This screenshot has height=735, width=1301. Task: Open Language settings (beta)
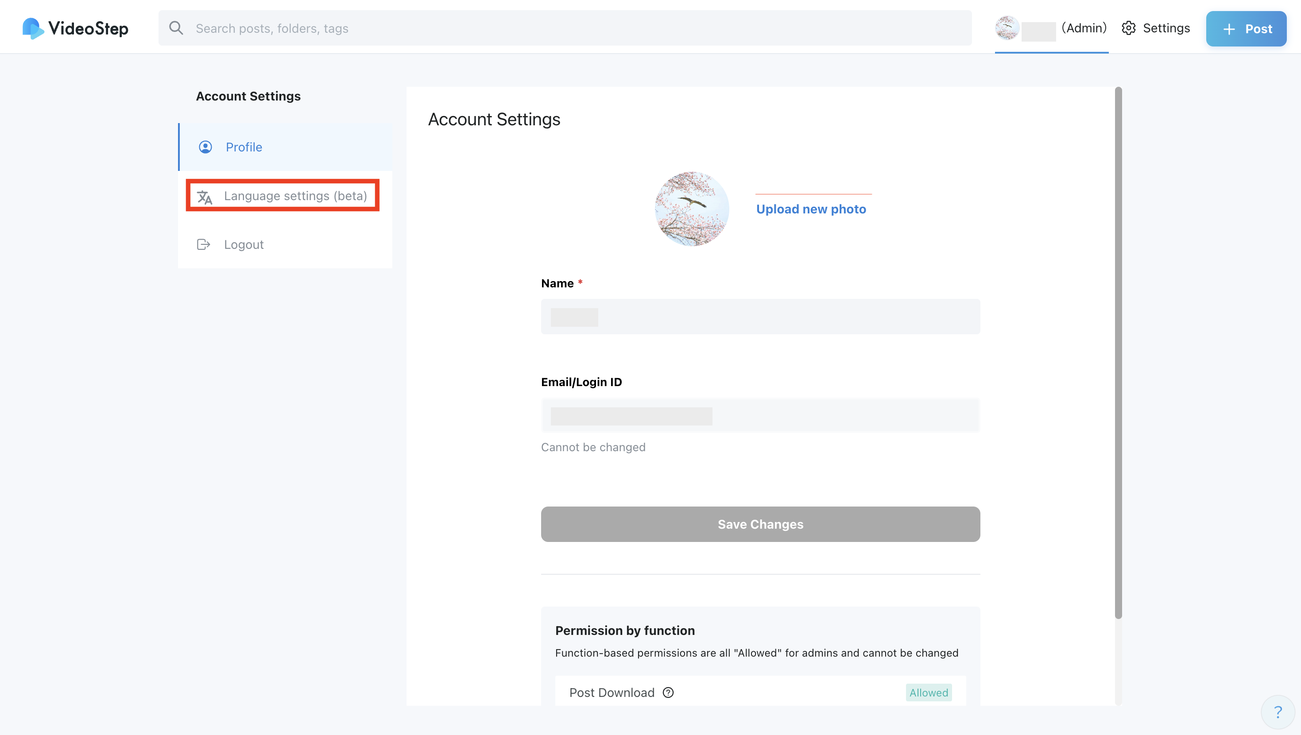[295, 196]
